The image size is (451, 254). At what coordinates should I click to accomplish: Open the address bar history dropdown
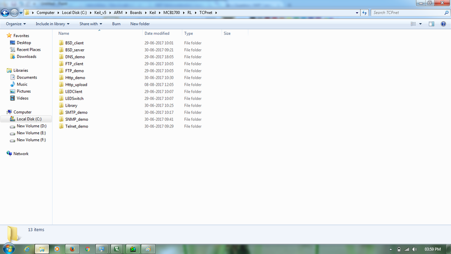tap(357, 13)
